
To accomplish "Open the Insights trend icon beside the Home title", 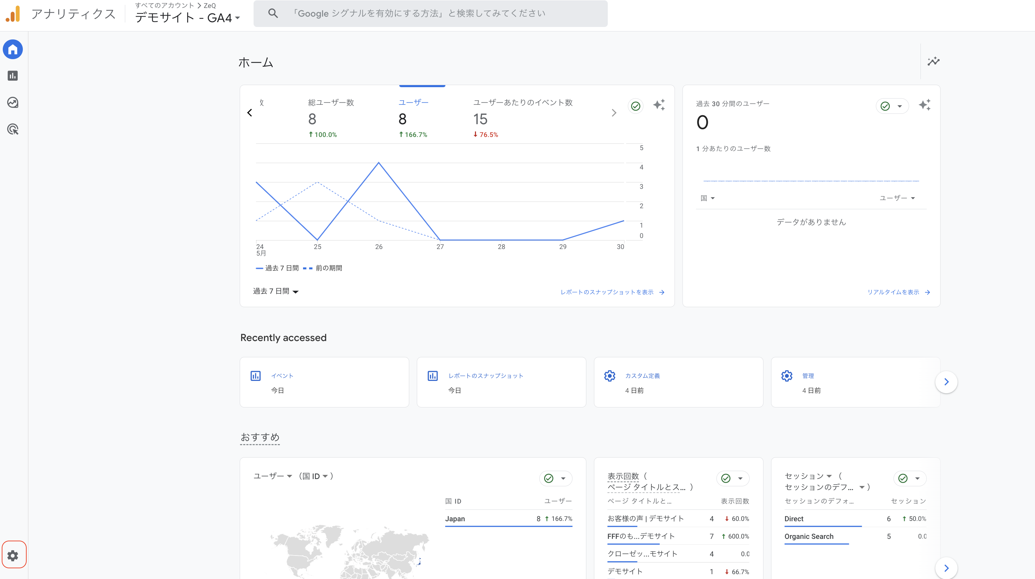I will coord(933,62).
